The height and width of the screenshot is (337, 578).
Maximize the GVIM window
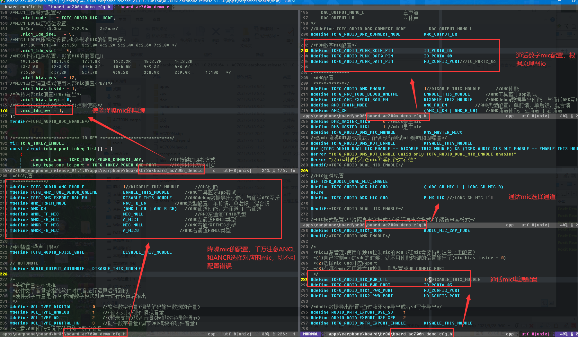pos(574,1)
